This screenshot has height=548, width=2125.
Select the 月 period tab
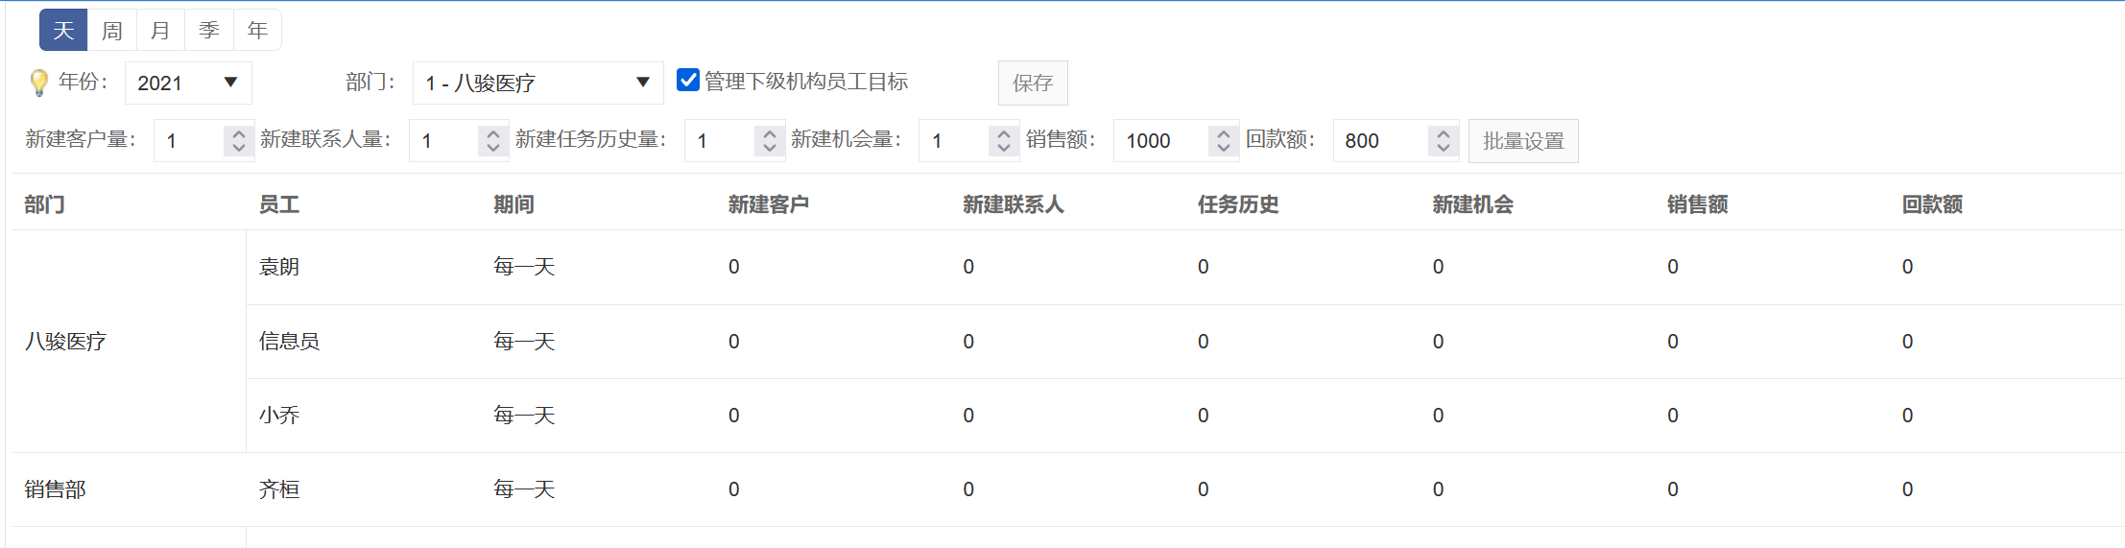coord(160,31)
